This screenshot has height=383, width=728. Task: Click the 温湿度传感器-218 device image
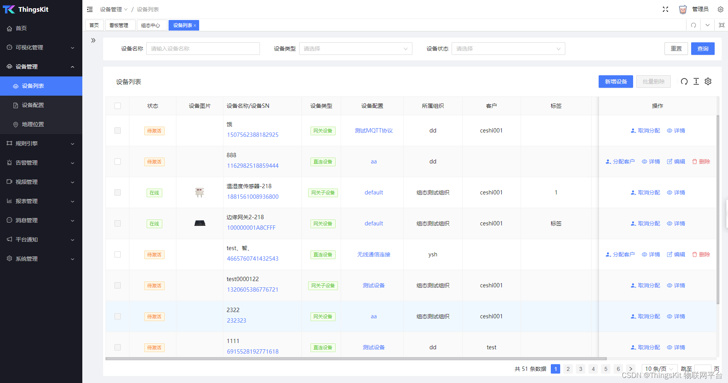pyautogui.click(x=200, y=192)
